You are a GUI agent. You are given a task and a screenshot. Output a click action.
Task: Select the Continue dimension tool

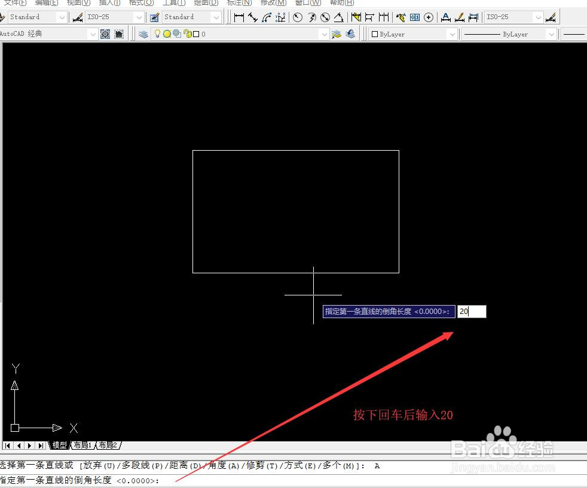click(383, 17)
